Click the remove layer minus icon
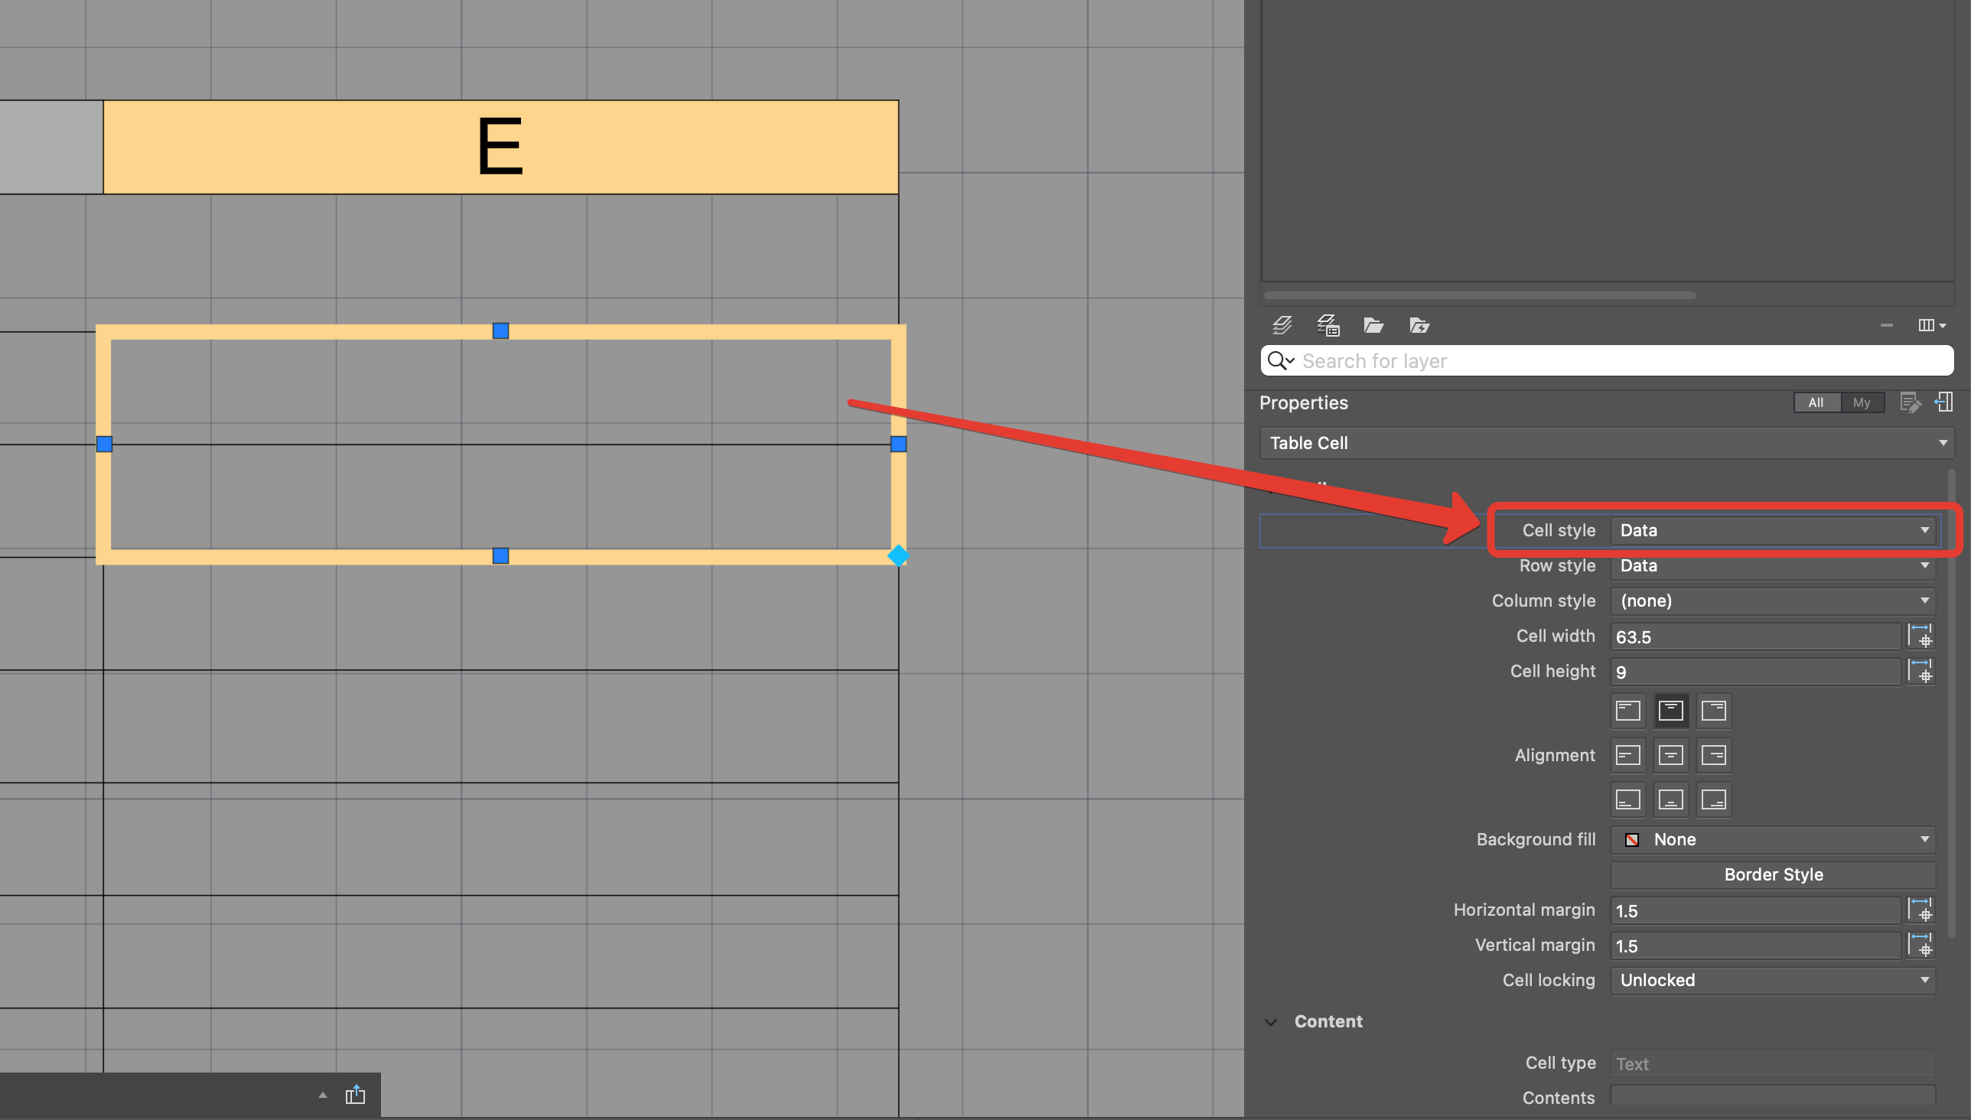1971x1120 pixels. click(1885, 325)
